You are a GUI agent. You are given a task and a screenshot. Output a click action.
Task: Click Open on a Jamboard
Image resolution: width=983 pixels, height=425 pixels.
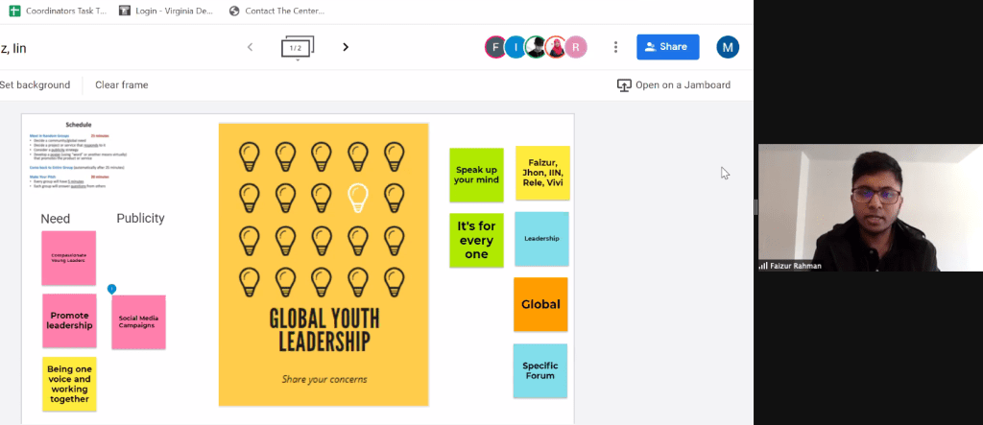coord(674,85)
